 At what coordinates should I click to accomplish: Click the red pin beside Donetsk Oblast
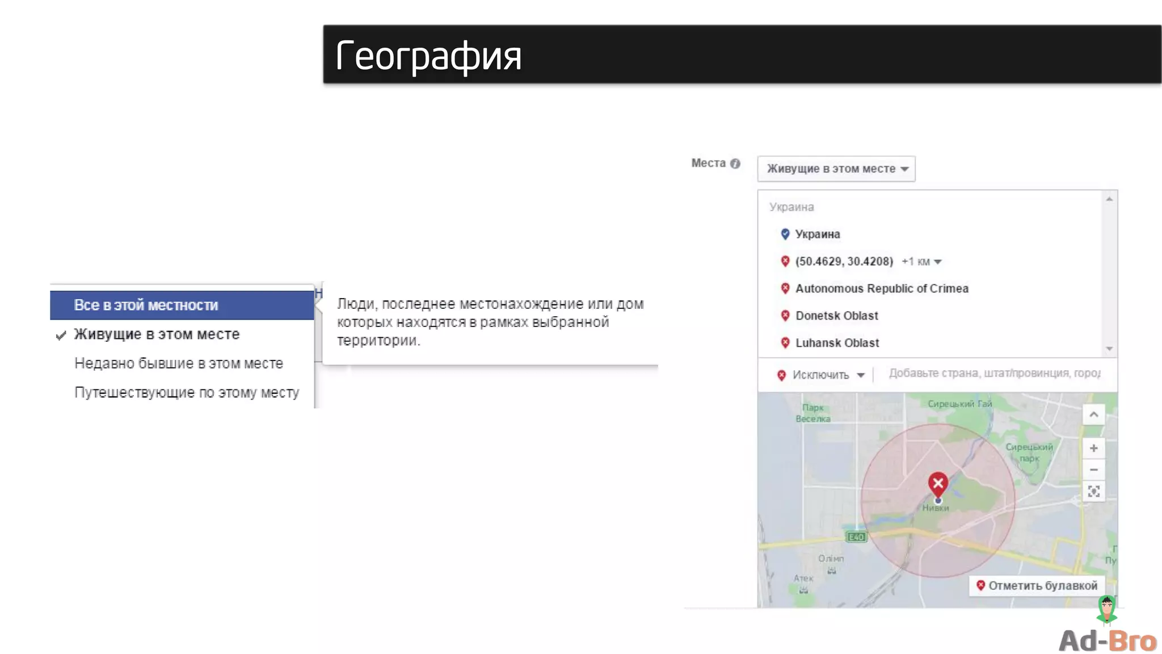[785, 316]
